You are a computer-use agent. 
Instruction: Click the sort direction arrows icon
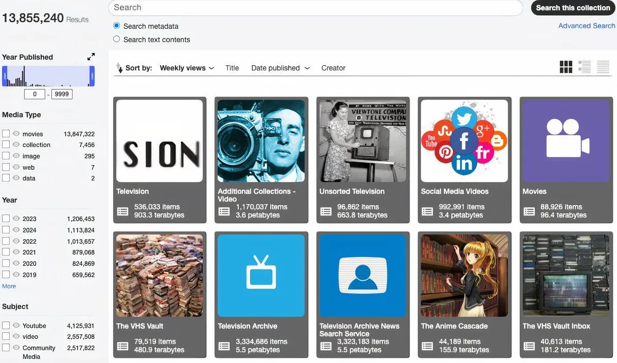[119, 68]
